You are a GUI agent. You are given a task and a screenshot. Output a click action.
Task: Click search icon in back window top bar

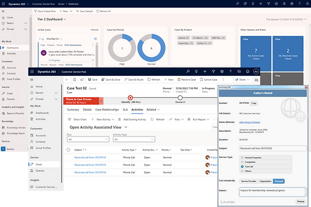[x=237, y=4]
